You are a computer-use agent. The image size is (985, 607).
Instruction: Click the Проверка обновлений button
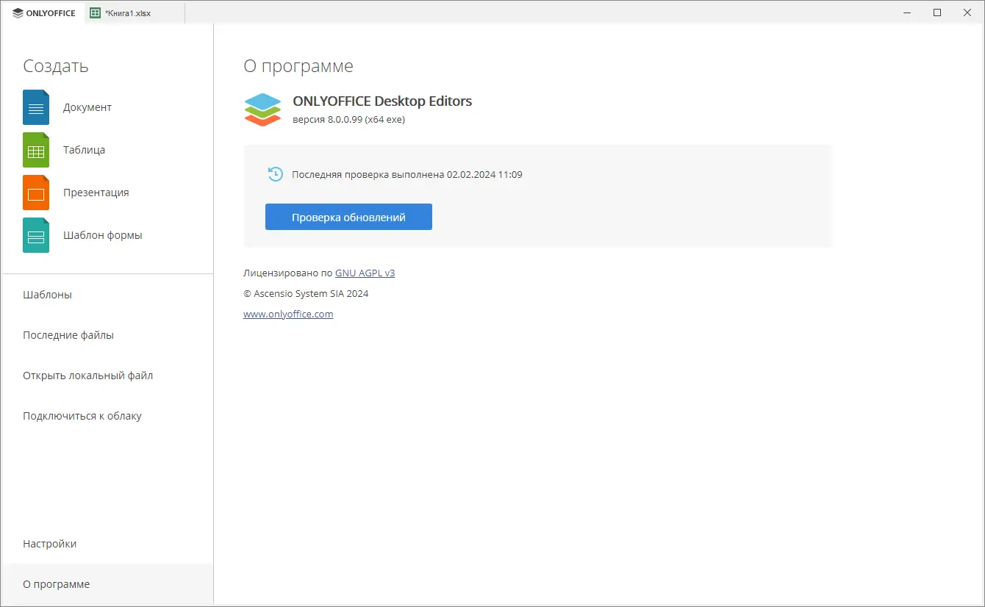coord(348,217)
